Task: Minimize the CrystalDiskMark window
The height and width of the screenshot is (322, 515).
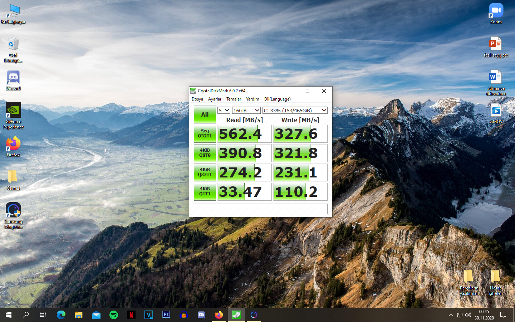Action: click(291, 91)
